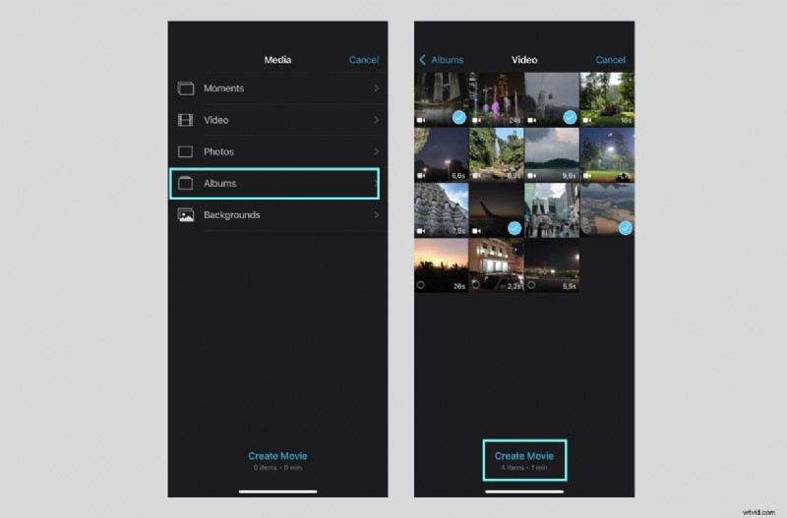Open the Albums label in Media list

[219, 183]
